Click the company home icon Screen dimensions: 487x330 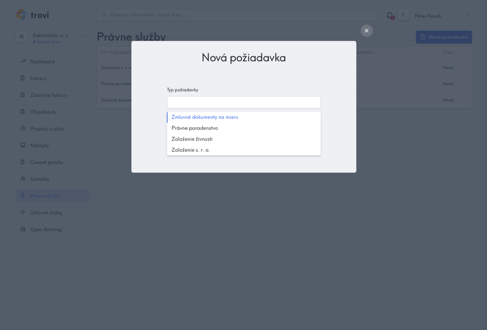(21, 37)
